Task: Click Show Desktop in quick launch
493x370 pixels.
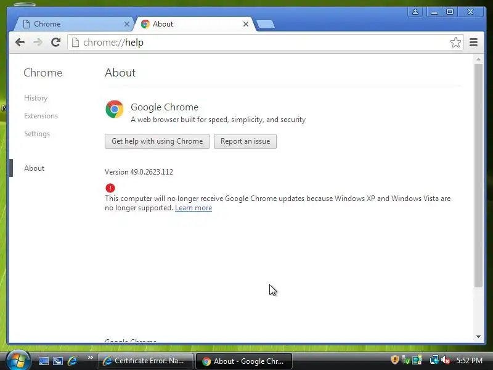Action: (43, 361)
